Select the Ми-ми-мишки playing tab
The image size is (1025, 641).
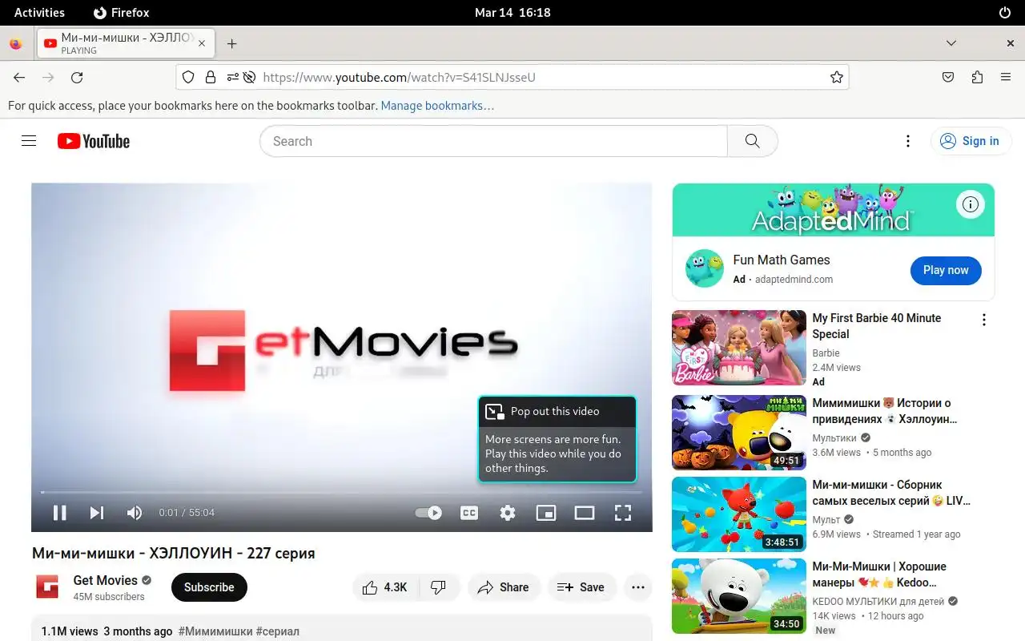pos(126,43)
